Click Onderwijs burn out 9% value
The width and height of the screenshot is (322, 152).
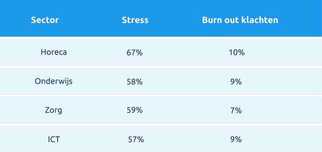click(236, 82)
